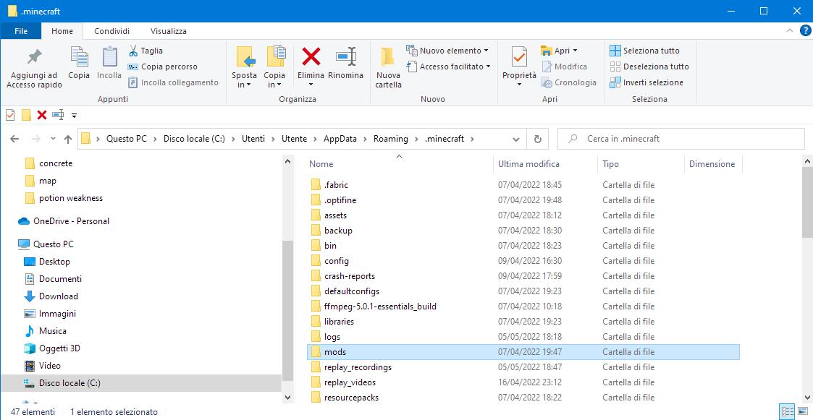The image size is (813, 420).
Task: Click Modifica in Apri group
Action: click(x=564, y=67)
